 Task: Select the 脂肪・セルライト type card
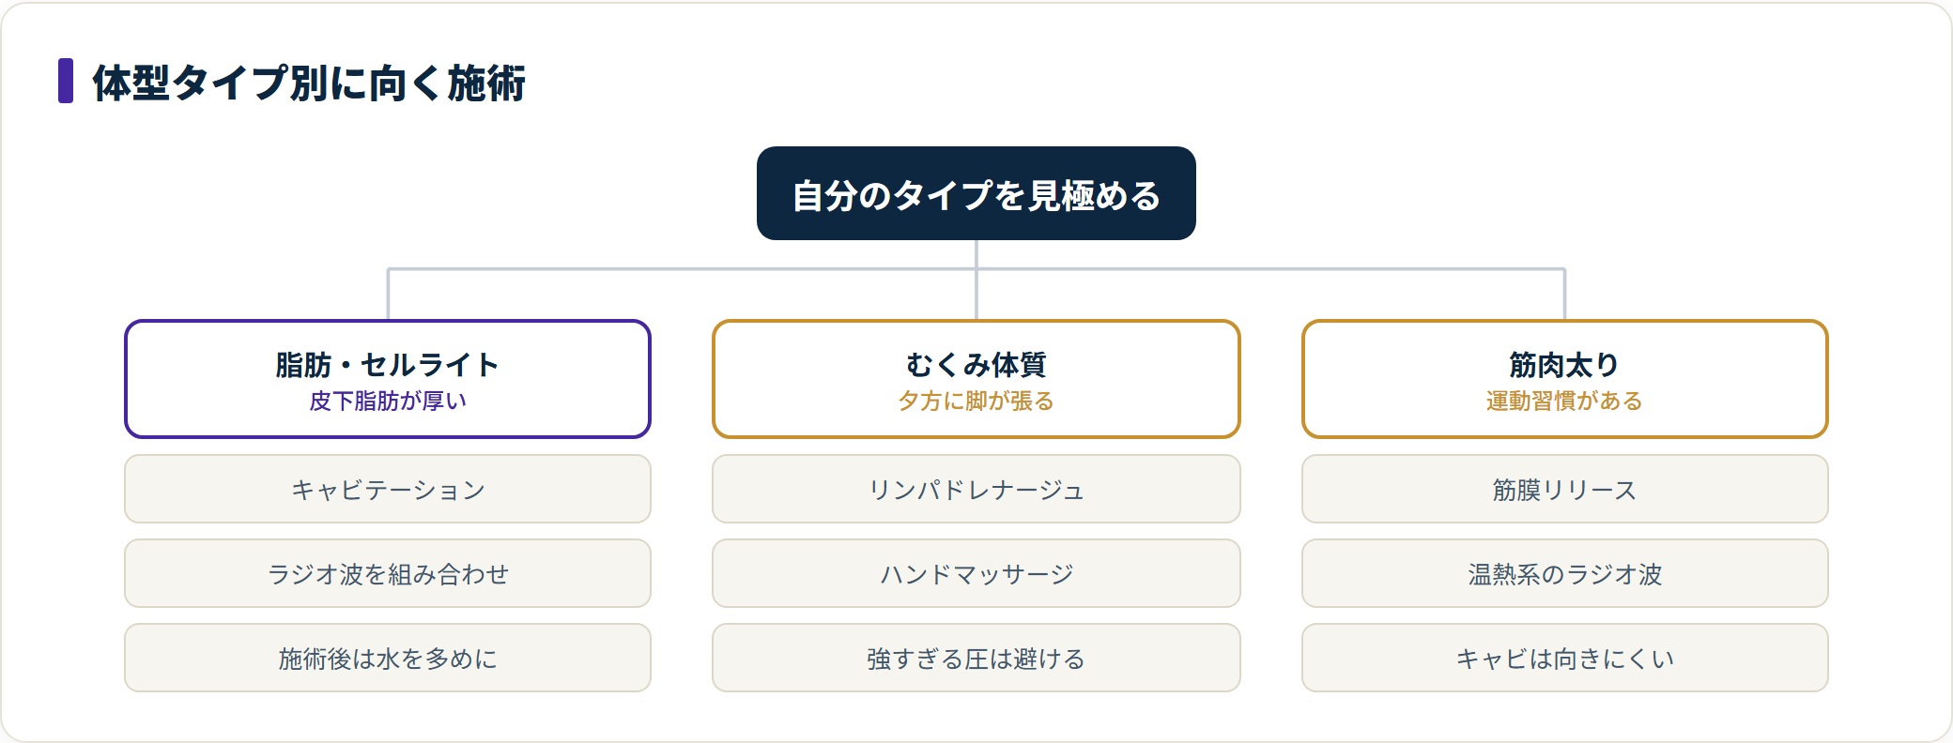[388, 379]
